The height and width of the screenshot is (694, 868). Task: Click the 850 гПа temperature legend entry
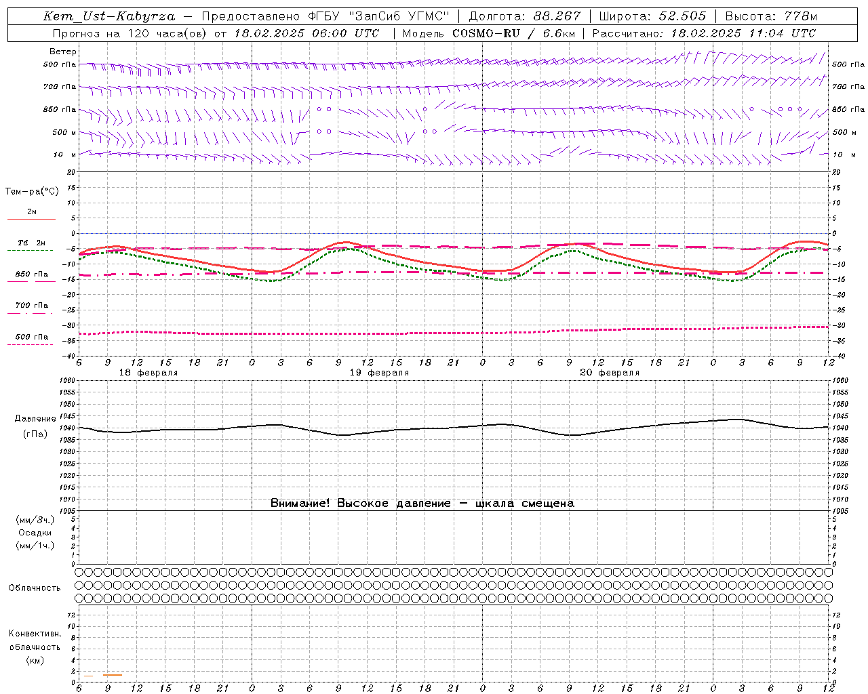click(32, 274)
